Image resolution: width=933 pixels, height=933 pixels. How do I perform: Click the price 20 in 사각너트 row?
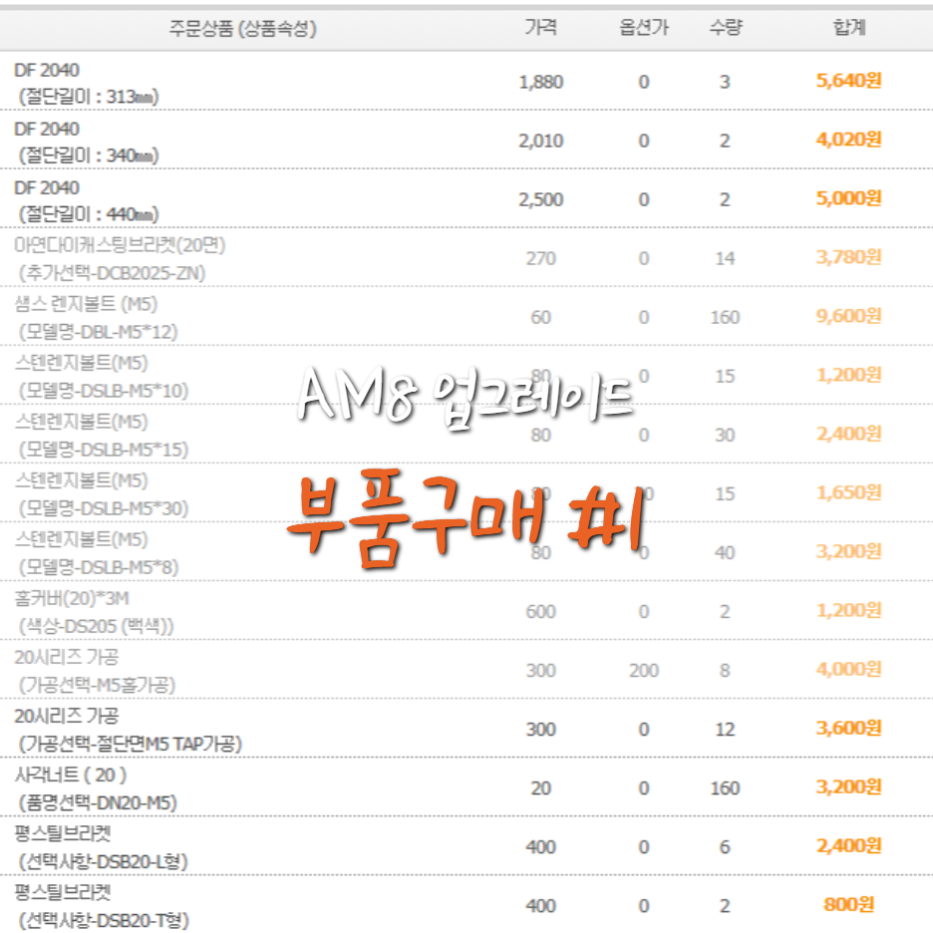point(540,788)
